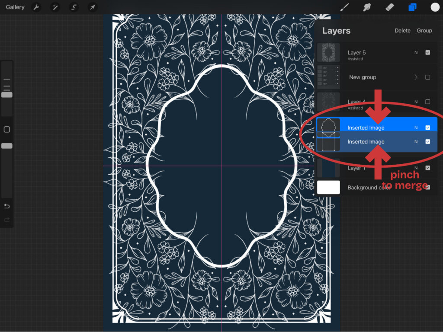Image resolution: width=443 pixels, height=332 pixels.
Task: Select the Eraser tool
Action: (x=390, y=7)
